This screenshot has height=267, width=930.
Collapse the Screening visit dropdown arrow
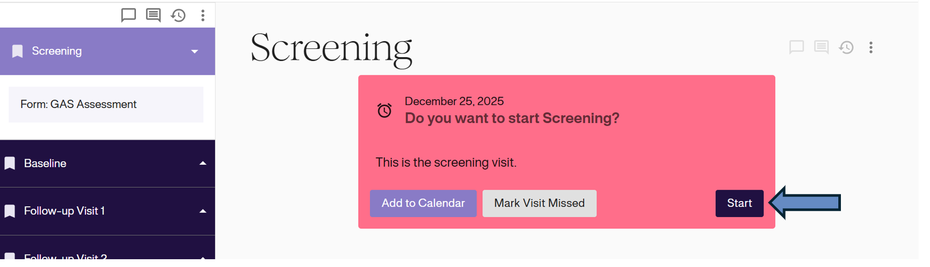(194, 51)
